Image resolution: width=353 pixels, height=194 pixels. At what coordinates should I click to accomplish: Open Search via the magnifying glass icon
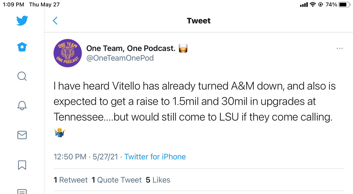tap(22, 76)
